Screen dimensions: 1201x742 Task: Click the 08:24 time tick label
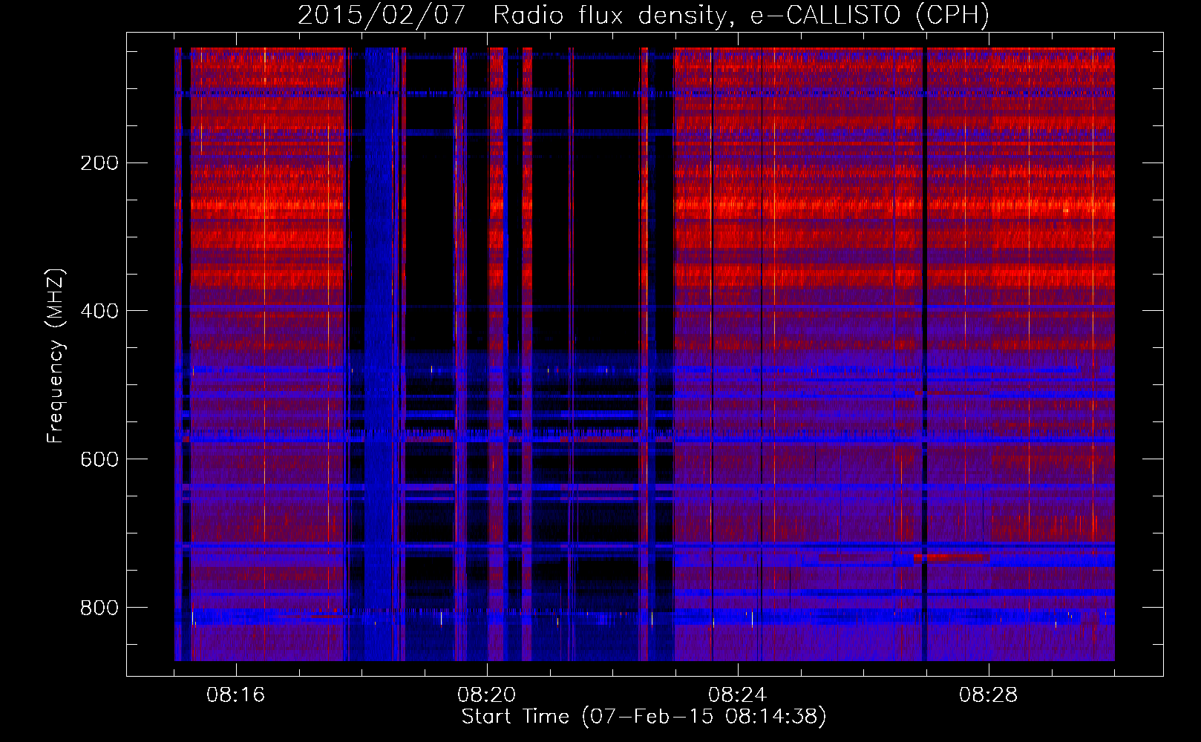pyautogui.click(x=738, y=695)
